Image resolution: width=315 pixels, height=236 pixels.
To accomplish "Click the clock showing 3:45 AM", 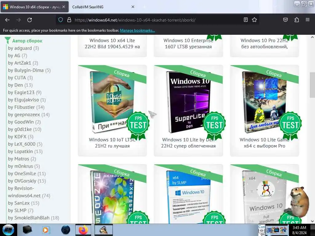I will 299,230.
